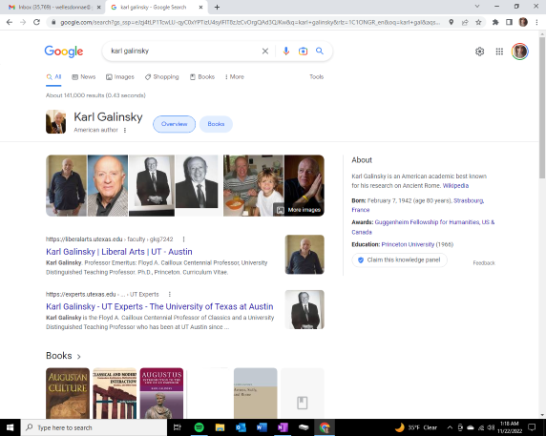Expand the More search filters menu

click(x=235, y=77)
